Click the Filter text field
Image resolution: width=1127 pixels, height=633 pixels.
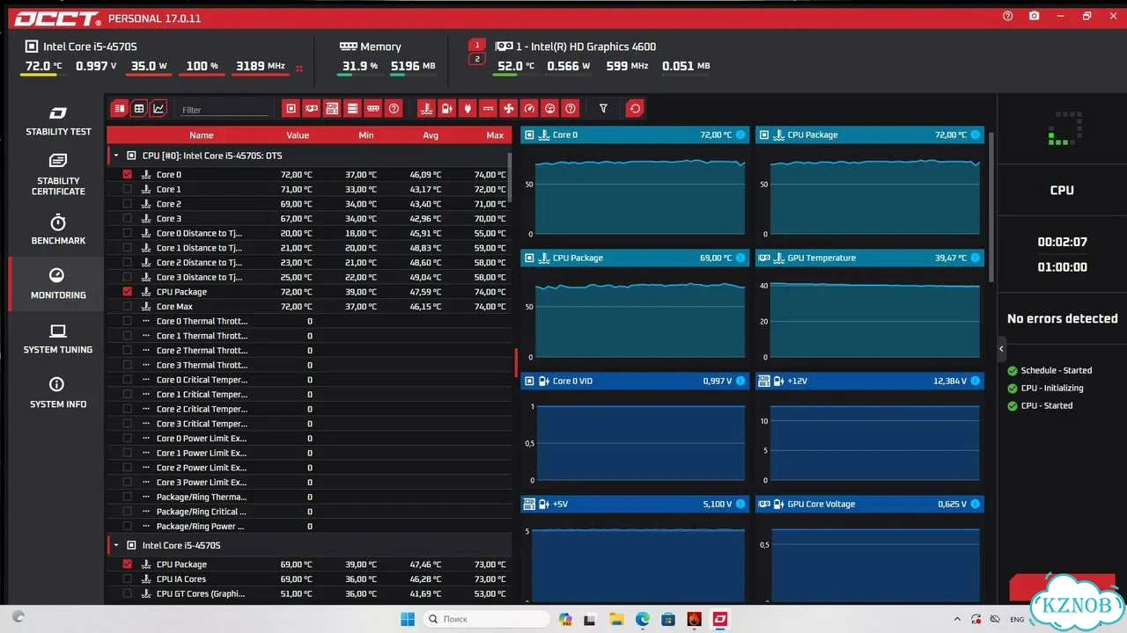[x=225, y=110]
